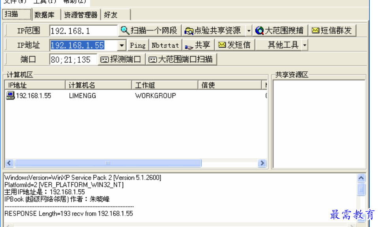Click the 大范围搜捕 globe search icon
Screen dimensions: 378x227
[259, 31]
